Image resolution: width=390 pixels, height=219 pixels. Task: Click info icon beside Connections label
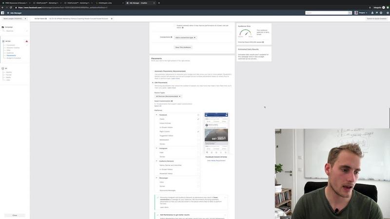172,37
